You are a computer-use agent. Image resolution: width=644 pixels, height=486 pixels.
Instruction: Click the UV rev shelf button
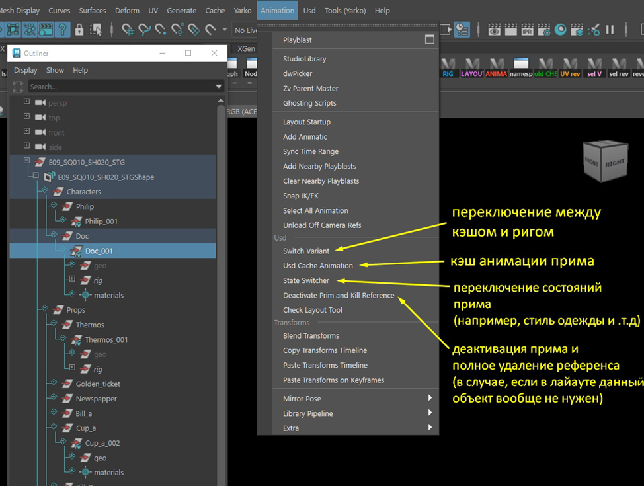coord(570,68)
